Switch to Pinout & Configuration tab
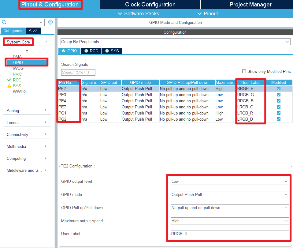The width and height of the screenshot is (293, 248). (50, 5)
